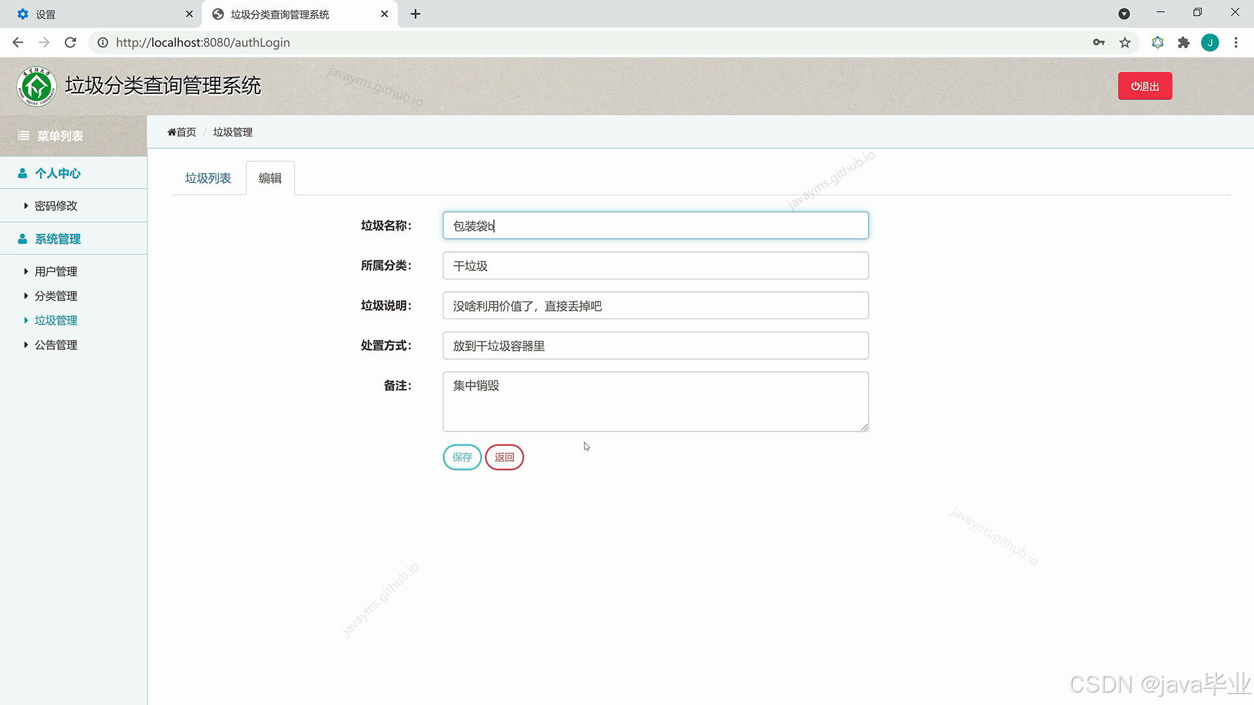Click the 备注 textarea
This screenshot has height=705, width=1254.
[655, 401]
